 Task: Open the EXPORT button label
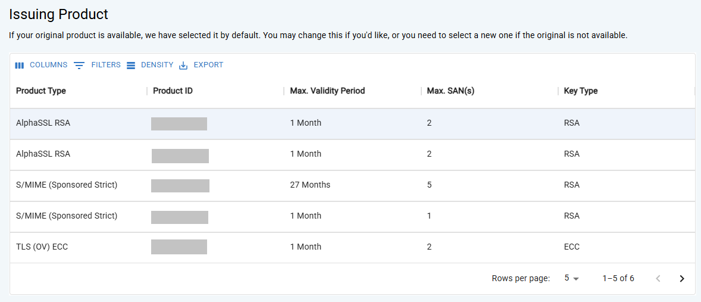[x=208, y=65]
